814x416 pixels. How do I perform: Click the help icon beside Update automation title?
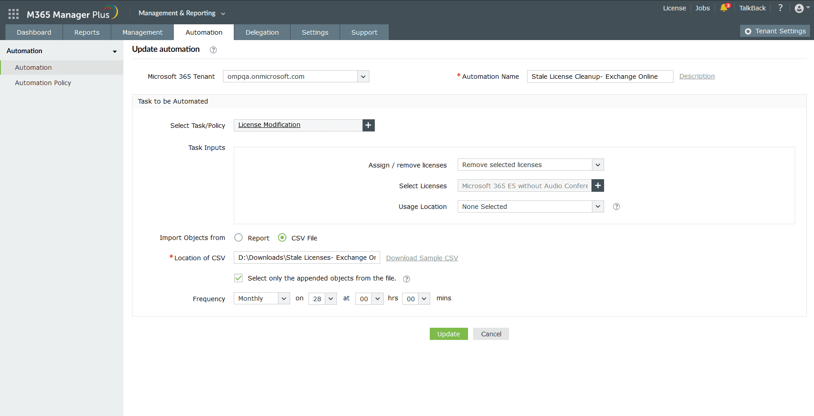tap(213, 50)
